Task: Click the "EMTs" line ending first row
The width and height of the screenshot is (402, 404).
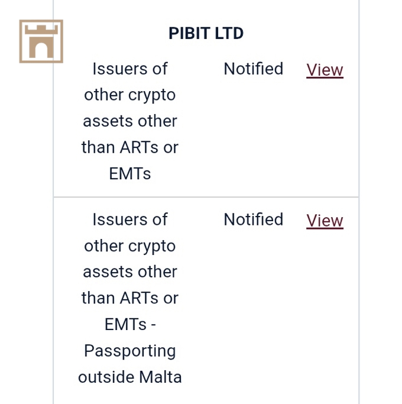Action: pyautogui.click(x=130, y=173)
